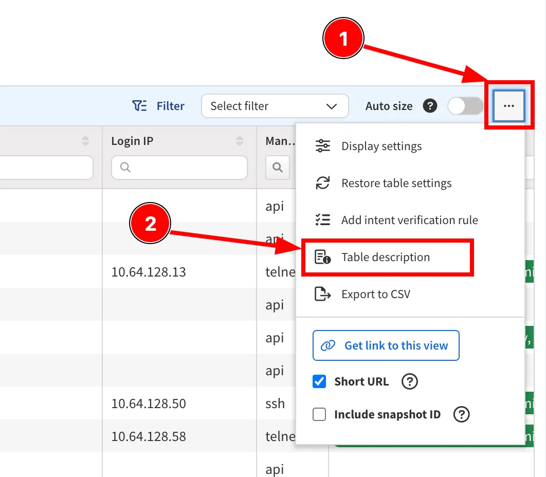
Task: Click the three-dot more options button
Action: 508,106
